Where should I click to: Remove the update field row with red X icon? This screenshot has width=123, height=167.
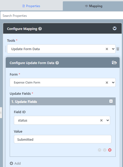[x=110, y=150]
